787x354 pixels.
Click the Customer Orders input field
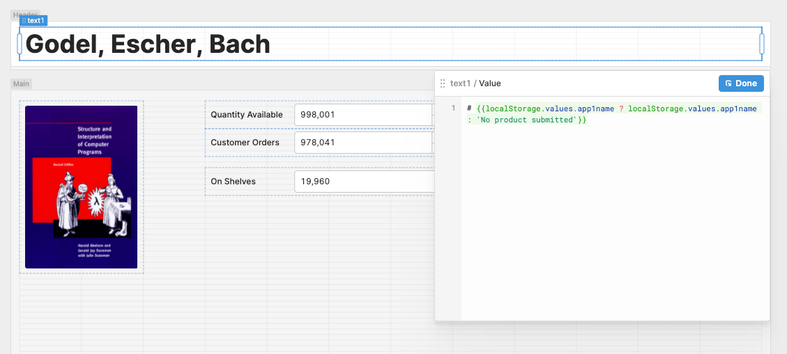pyautogui.click(x=365, y=143)
